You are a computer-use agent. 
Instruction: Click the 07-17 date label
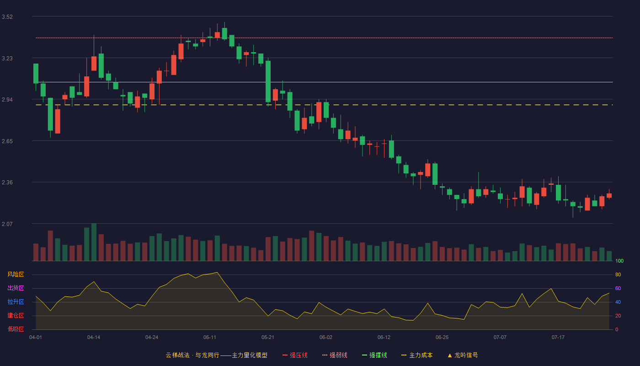[558, 337]
